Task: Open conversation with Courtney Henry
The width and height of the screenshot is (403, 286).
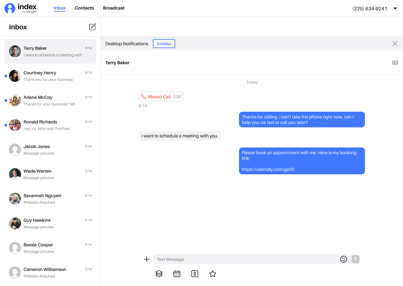Action: click(x=50, y=76)
